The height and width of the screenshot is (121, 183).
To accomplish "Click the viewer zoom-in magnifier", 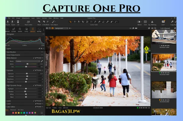I will point(149,28).
